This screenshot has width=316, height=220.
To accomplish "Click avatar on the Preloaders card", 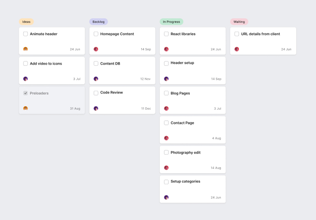I will click(x=26, y=109).
